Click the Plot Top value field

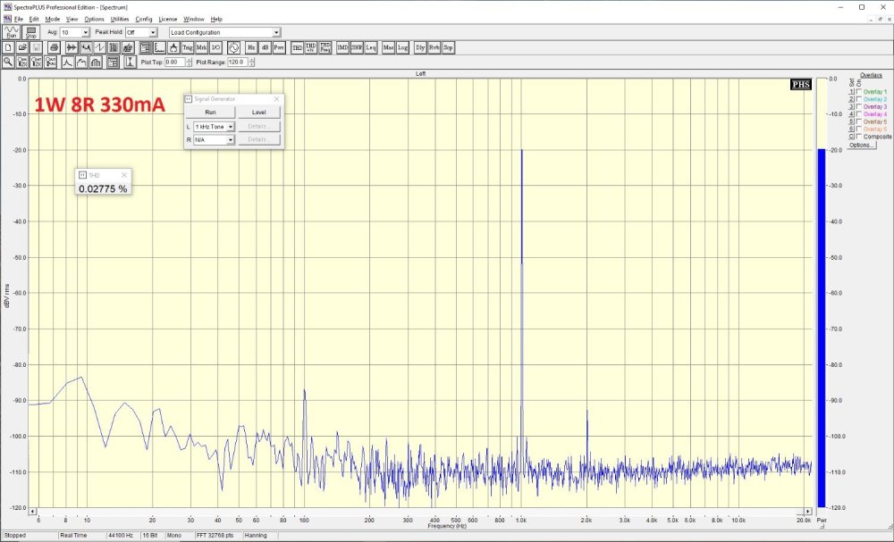pyautogui.click(x=173, y=63)
